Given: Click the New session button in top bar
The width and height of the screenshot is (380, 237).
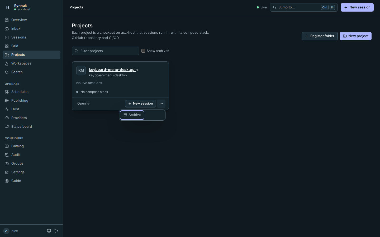Looking at the screenshot, I should point(357,7).
